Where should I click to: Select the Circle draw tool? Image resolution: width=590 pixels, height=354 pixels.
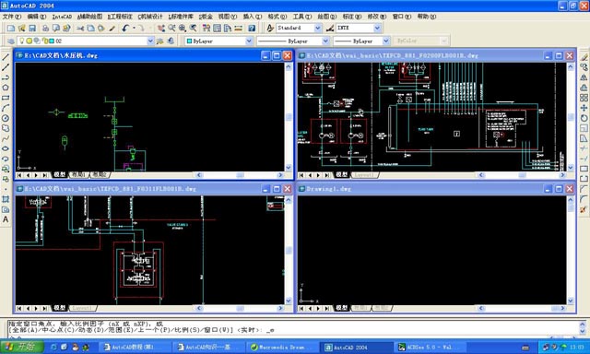click(6, 118)
